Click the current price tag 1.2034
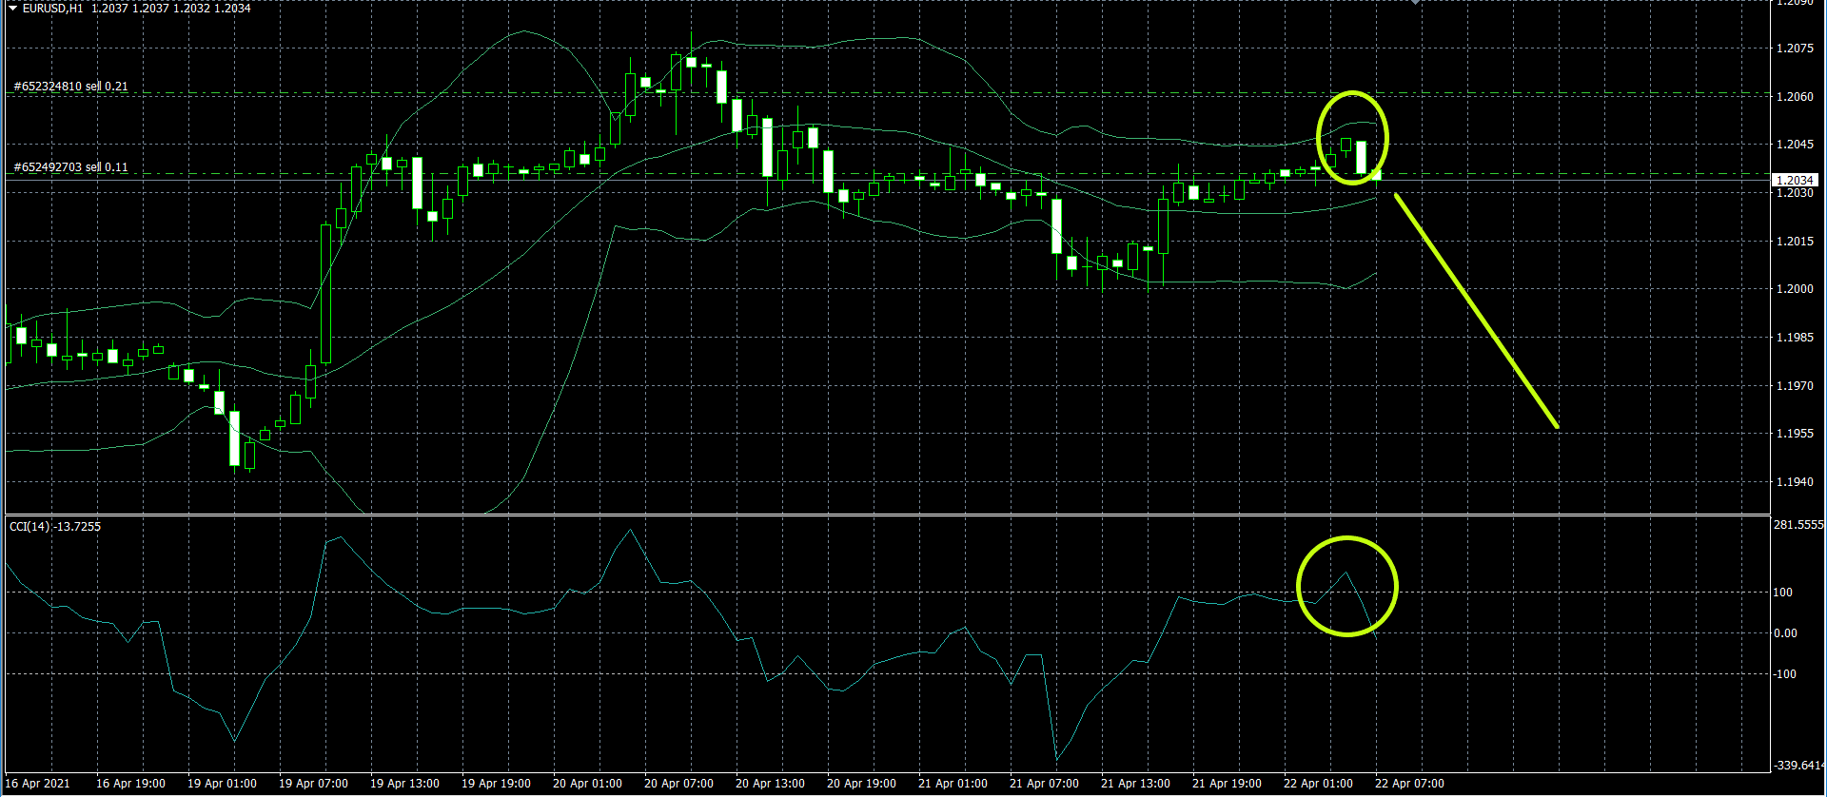Image resolution: width=1827 pixels, height=797 pixels. [1795, 180]
